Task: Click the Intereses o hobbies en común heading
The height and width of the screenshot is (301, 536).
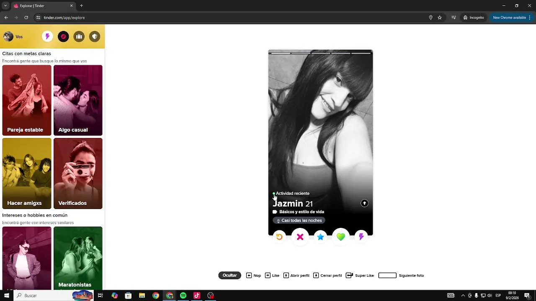Action: click(x=35, y=215)
